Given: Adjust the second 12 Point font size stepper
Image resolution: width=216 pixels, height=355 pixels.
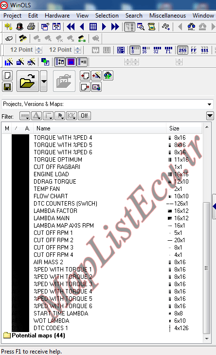Looking at the screenshot, I should (77, 50).
